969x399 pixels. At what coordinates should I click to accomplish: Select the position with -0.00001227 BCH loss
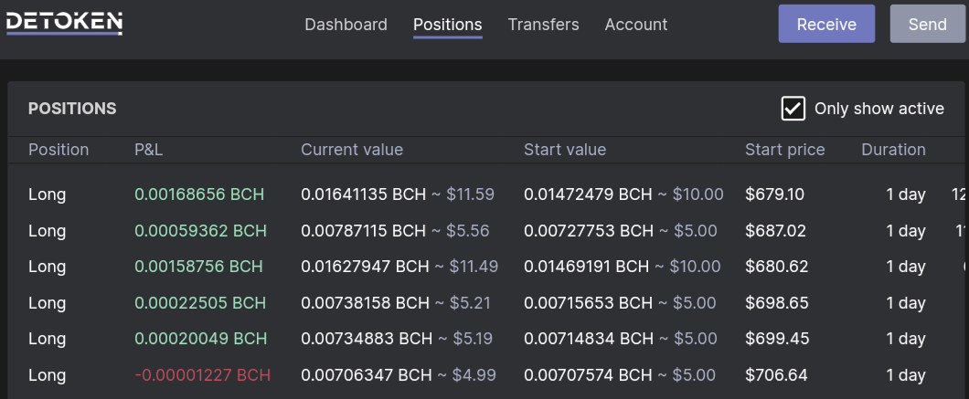[488, 375]
